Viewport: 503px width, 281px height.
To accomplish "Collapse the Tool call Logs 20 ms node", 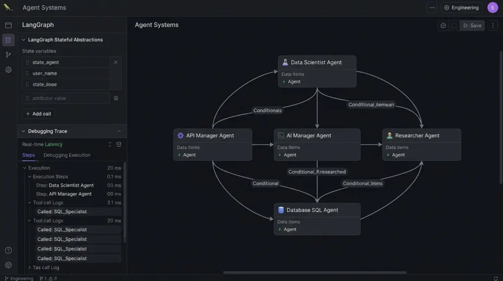I will pos(29,221).
